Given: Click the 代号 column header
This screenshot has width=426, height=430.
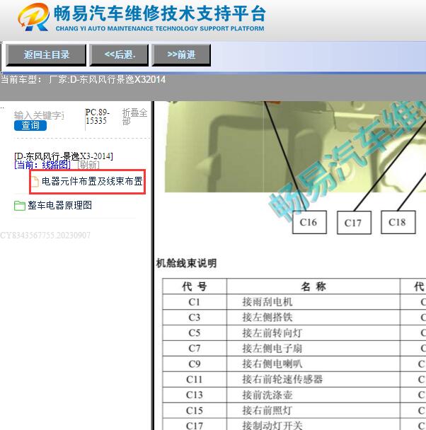Looking at the screenshot, I should pyautogui.click(x=195, y=286).
